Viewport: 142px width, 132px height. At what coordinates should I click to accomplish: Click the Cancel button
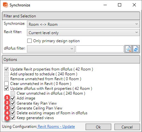(x=127, y=127)
